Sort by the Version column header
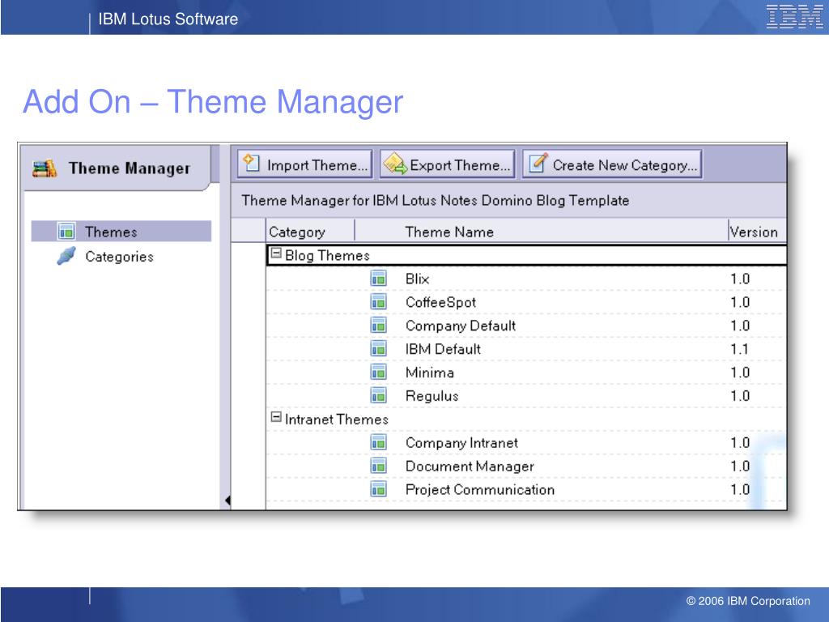This screenshot has width=829, height=622. click(757, 232)
